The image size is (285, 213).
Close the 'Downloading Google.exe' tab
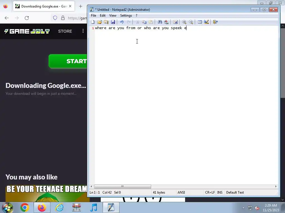70,6
